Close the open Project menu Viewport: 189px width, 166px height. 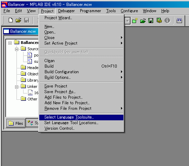(47, 11)
